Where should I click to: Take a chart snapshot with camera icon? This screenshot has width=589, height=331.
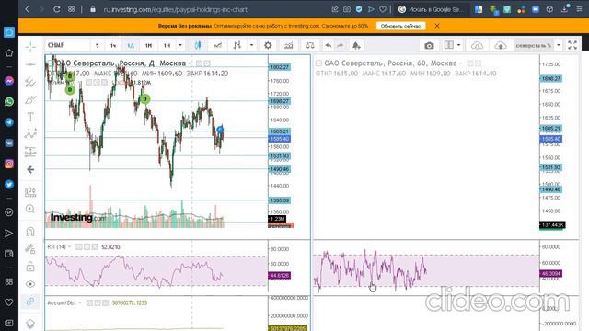click(x=429, y=45)
